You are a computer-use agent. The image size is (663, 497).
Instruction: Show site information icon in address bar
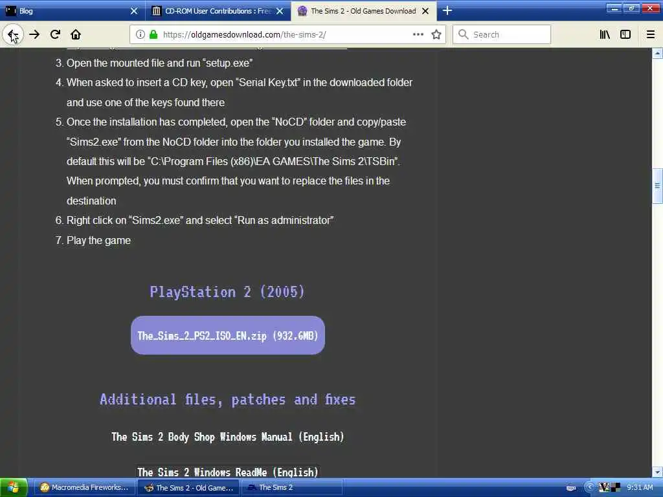140,35
